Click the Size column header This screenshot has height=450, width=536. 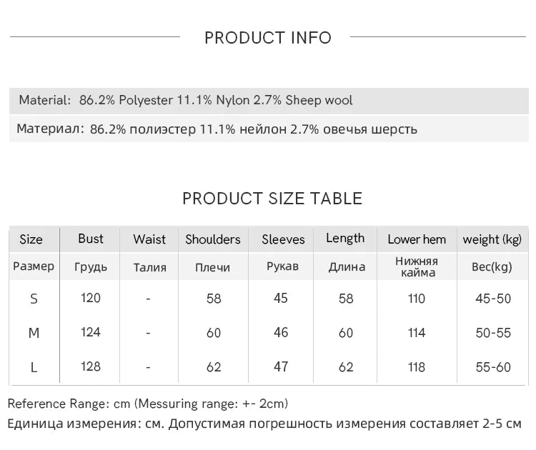pyautogui.click(x=31, y=239)
